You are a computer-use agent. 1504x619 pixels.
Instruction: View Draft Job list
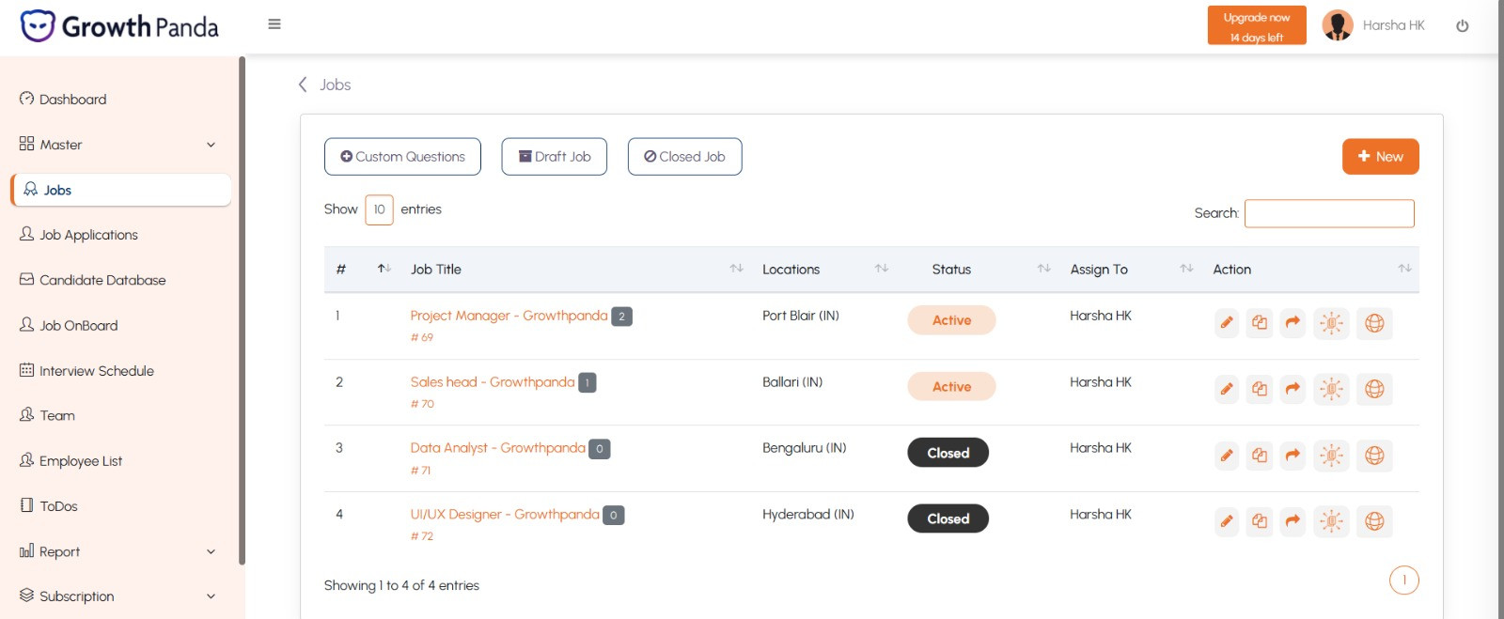click(555, 157)
